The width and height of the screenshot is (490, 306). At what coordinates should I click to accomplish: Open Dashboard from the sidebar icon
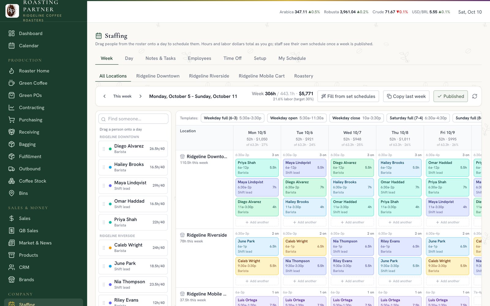pos(12,33)
